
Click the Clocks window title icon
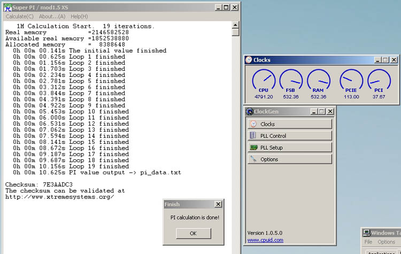249,60
